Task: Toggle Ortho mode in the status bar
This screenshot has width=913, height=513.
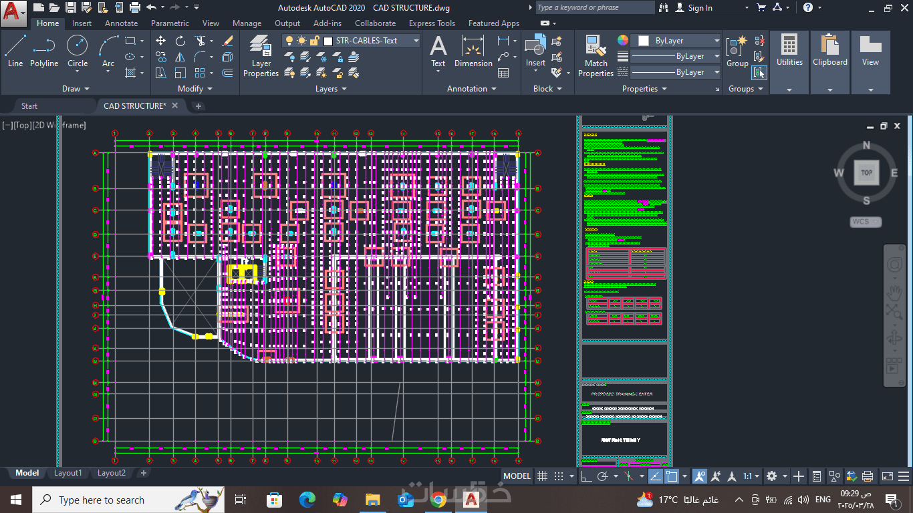Action: coord(586,476)
